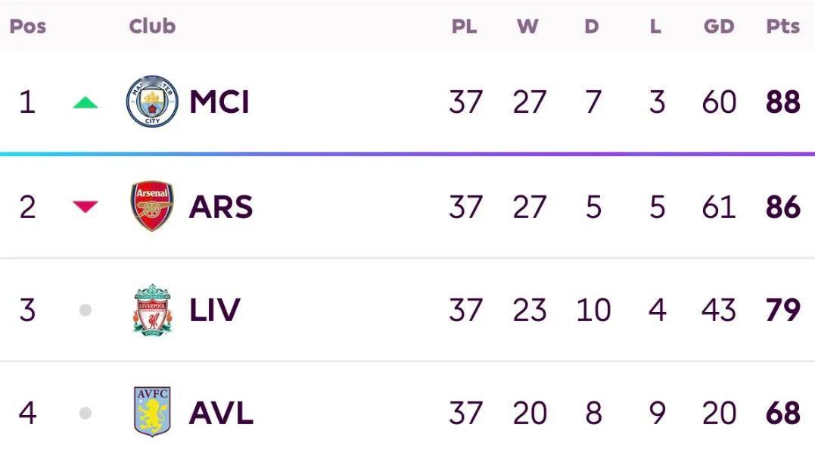815x459 pixels.
Task: Click Manchester City's 88 points value
Action: coord(782,102)
